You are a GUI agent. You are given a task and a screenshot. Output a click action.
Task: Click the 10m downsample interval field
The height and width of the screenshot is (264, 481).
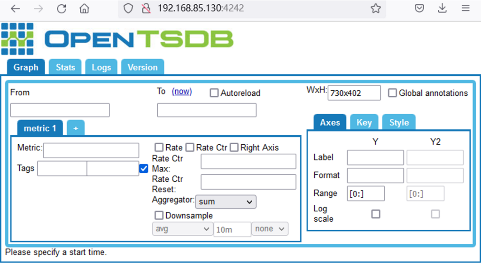click(233, 229)
